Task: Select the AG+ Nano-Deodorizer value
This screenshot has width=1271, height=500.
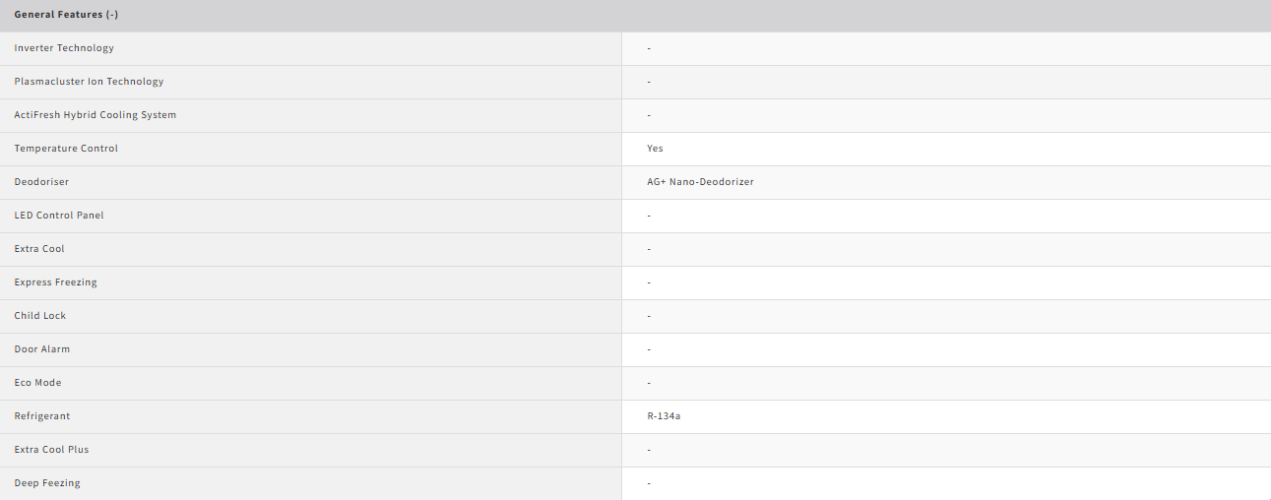Action: coord(700,182)
